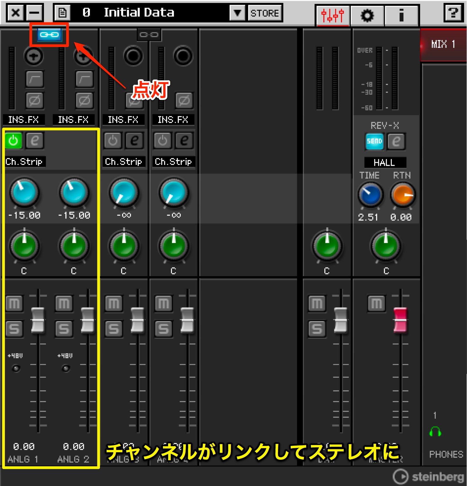Open the INS.FX selector on ANLG 1
The height and width of the screenshot is (486, 467).
click(24, 120)
